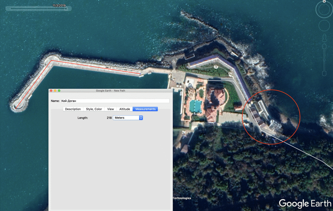Screen dimensions: 333x211
Task: Click the Google Earth logo
Action: (305, 203)
